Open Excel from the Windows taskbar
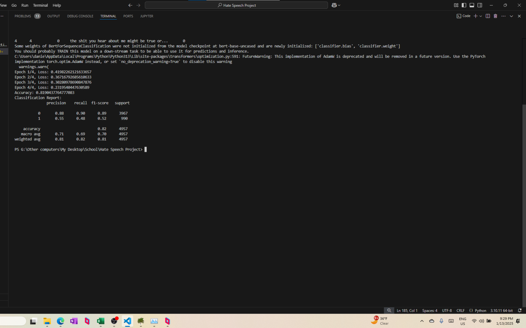526x328 pixels. [x=101, y=321]
